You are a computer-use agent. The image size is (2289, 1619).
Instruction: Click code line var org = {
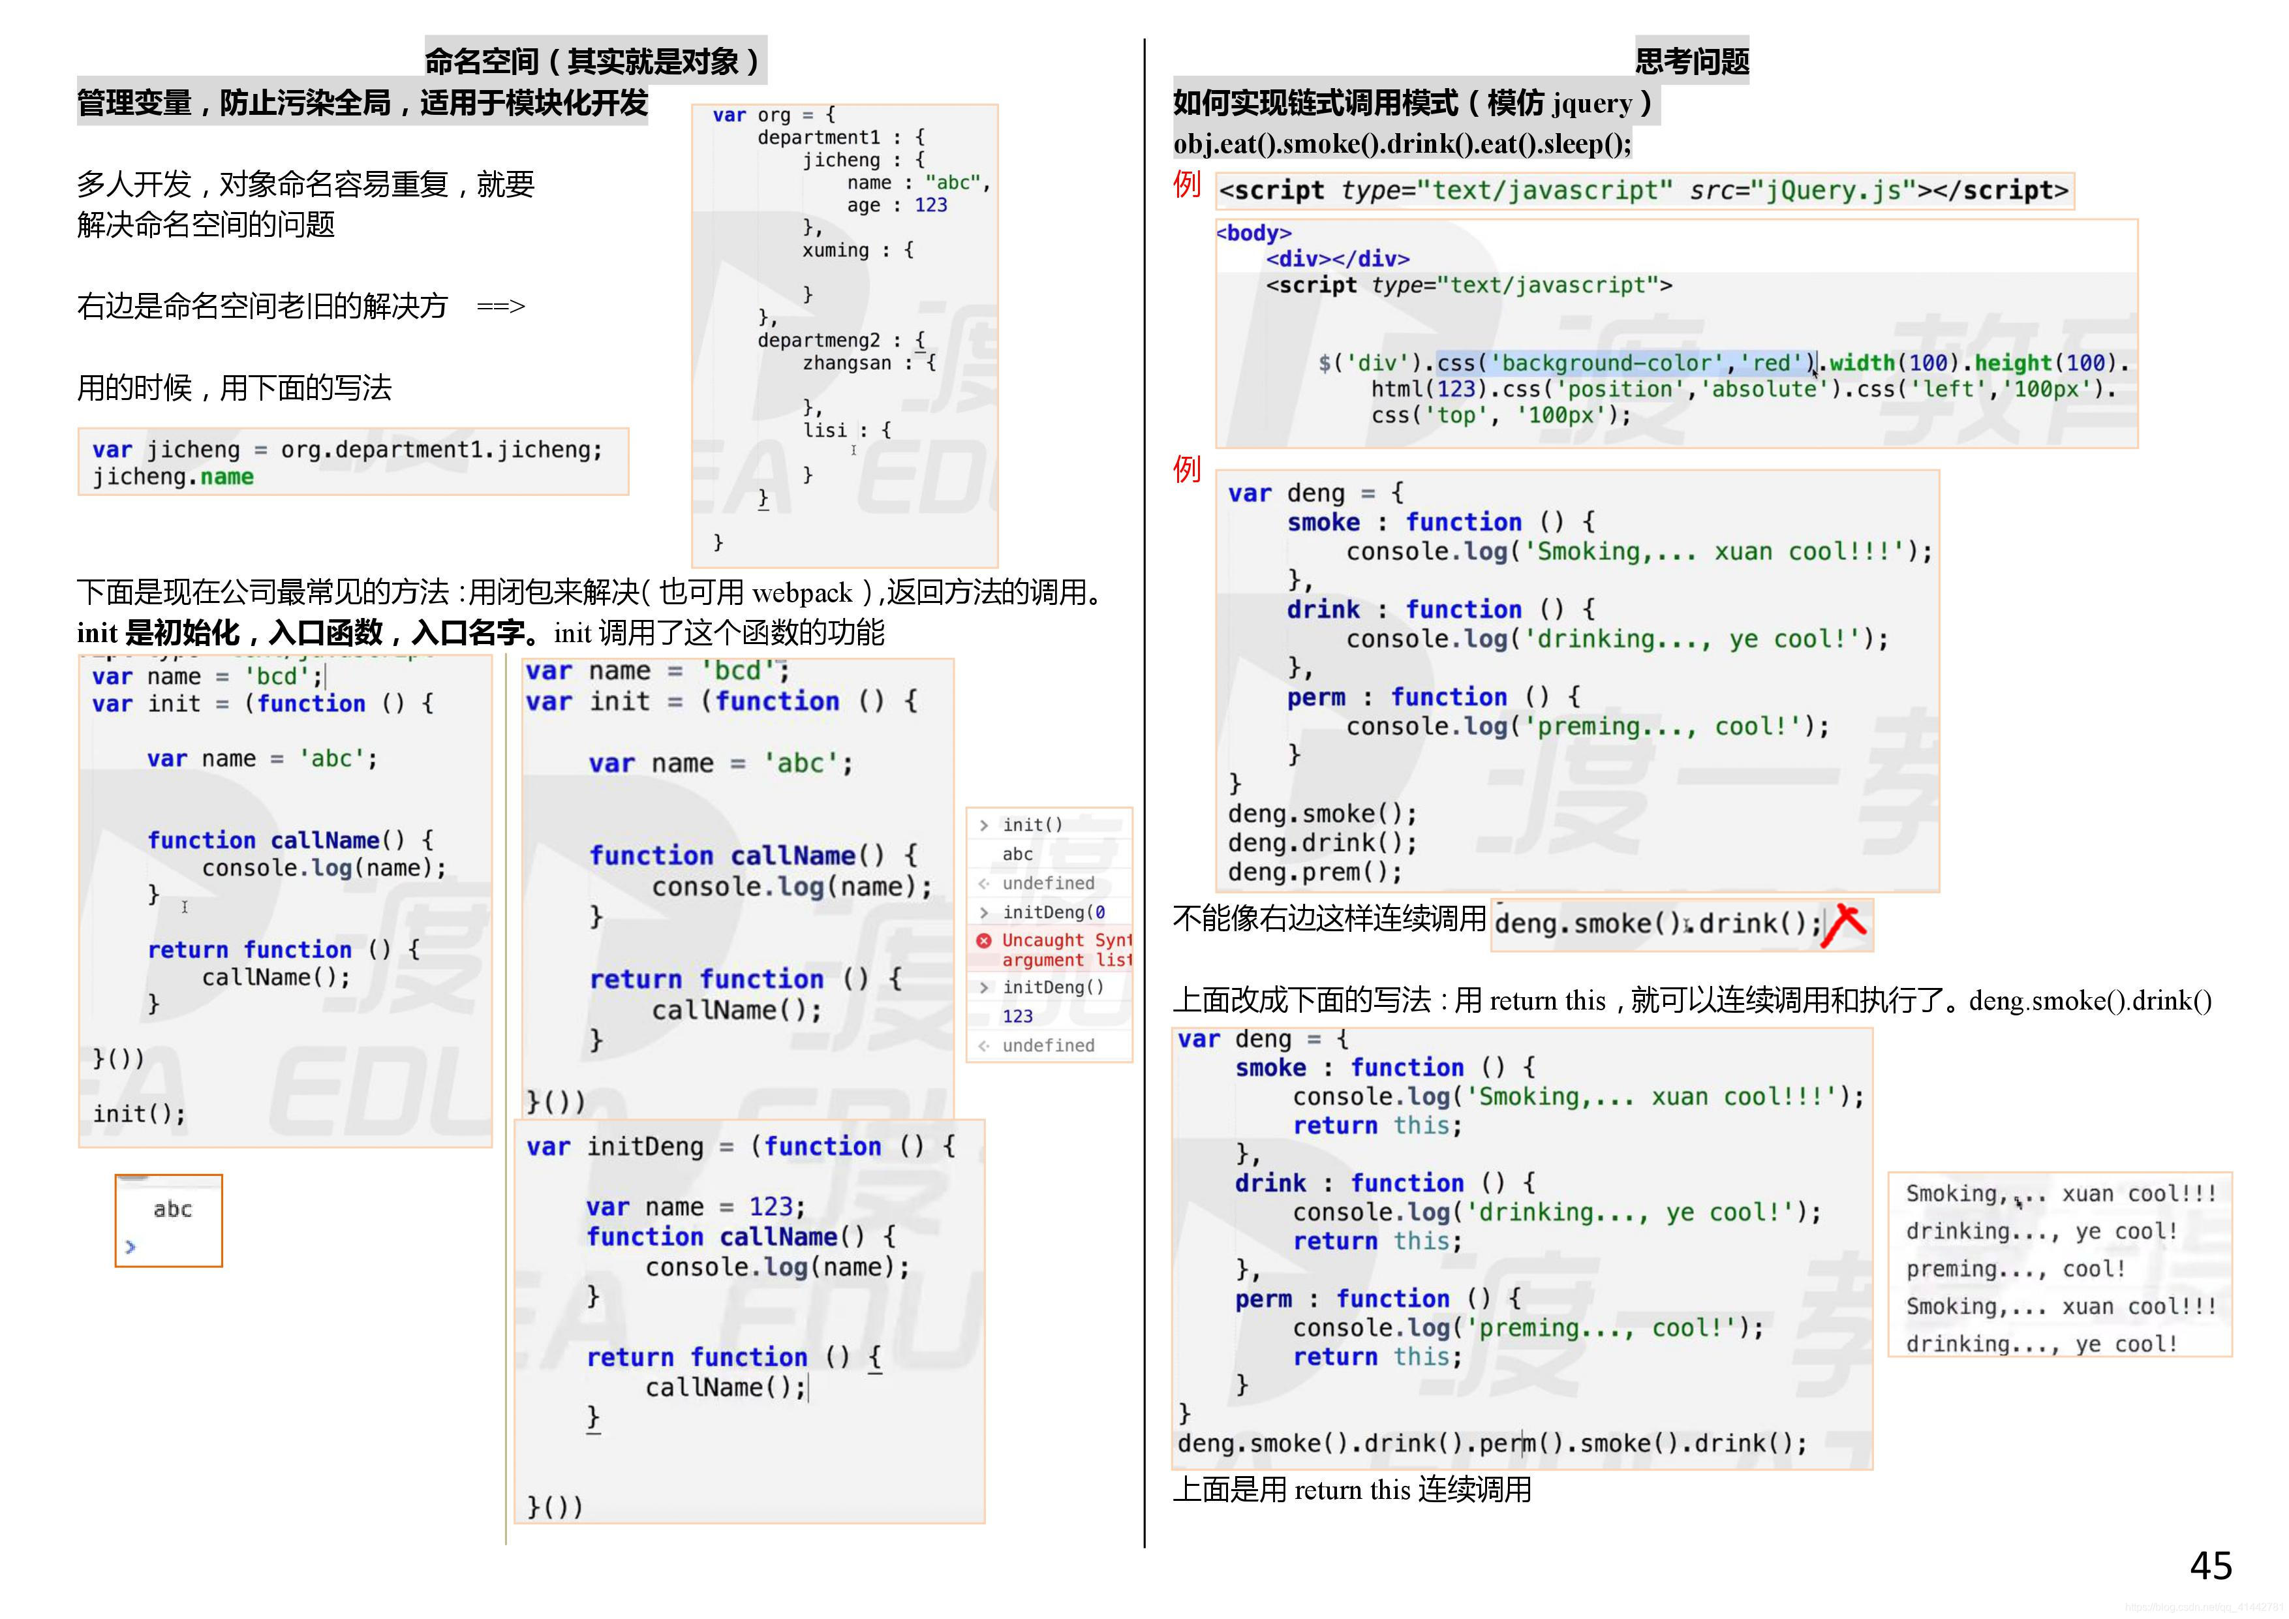tap(774, 115)
